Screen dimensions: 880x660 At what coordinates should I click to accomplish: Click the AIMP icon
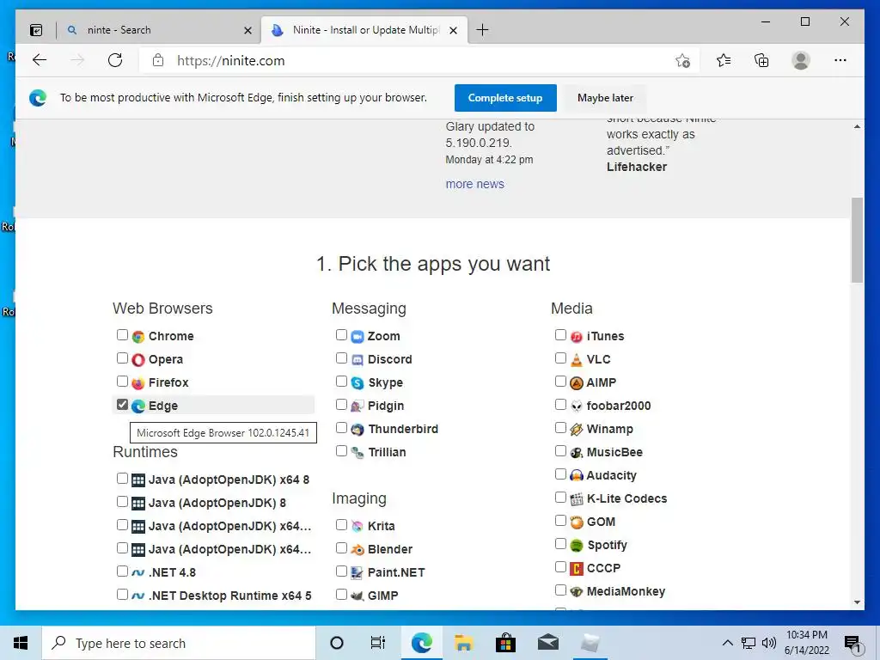click(577, 382)
